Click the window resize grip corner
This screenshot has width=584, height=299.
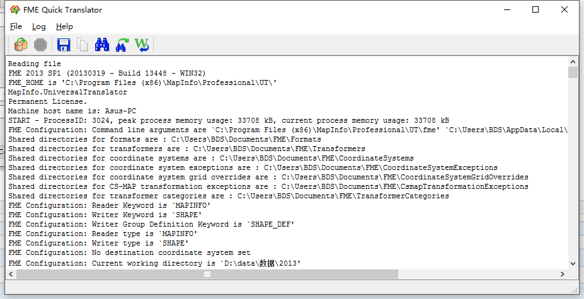point(575,290)
